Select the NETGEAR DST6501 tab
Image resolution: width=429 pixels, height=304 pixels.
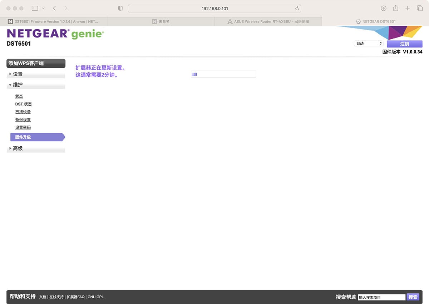point(375,21)
